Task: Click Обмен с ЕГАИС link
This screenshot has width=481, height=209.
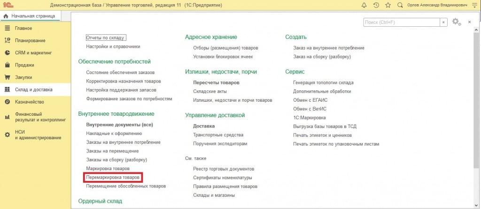Action: click(x=312, y=100)
